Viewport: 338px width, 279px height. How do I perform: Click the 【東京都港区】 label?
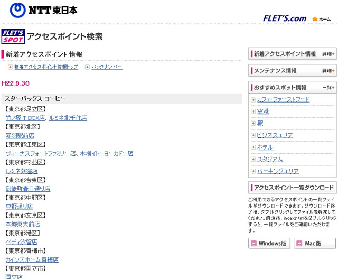[23, 233]
